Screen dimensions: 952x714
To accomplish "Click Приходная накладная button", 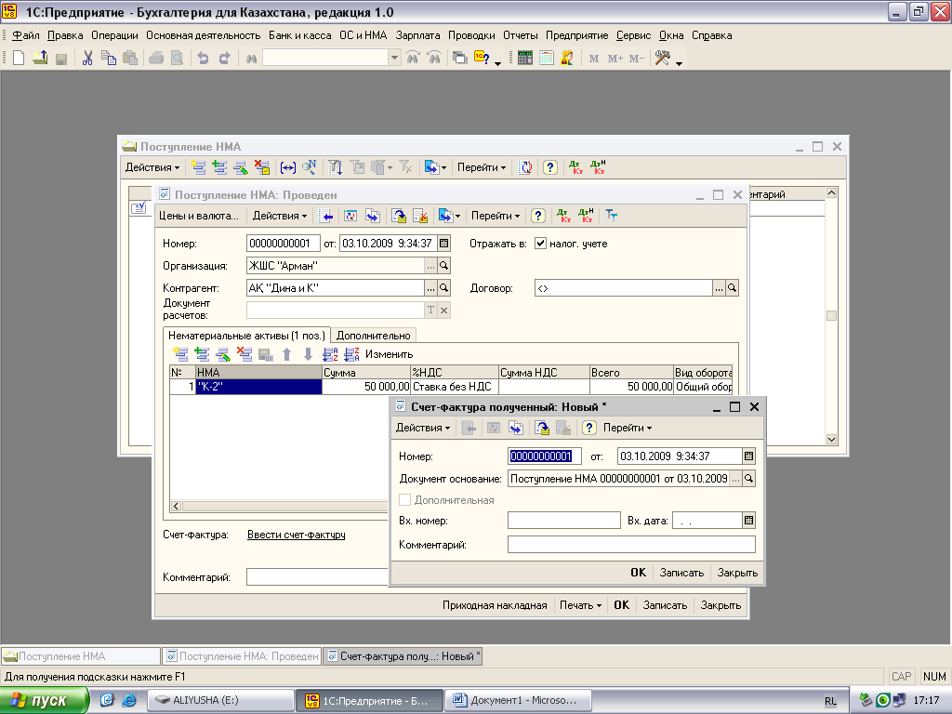I will (x=495, y=605).
